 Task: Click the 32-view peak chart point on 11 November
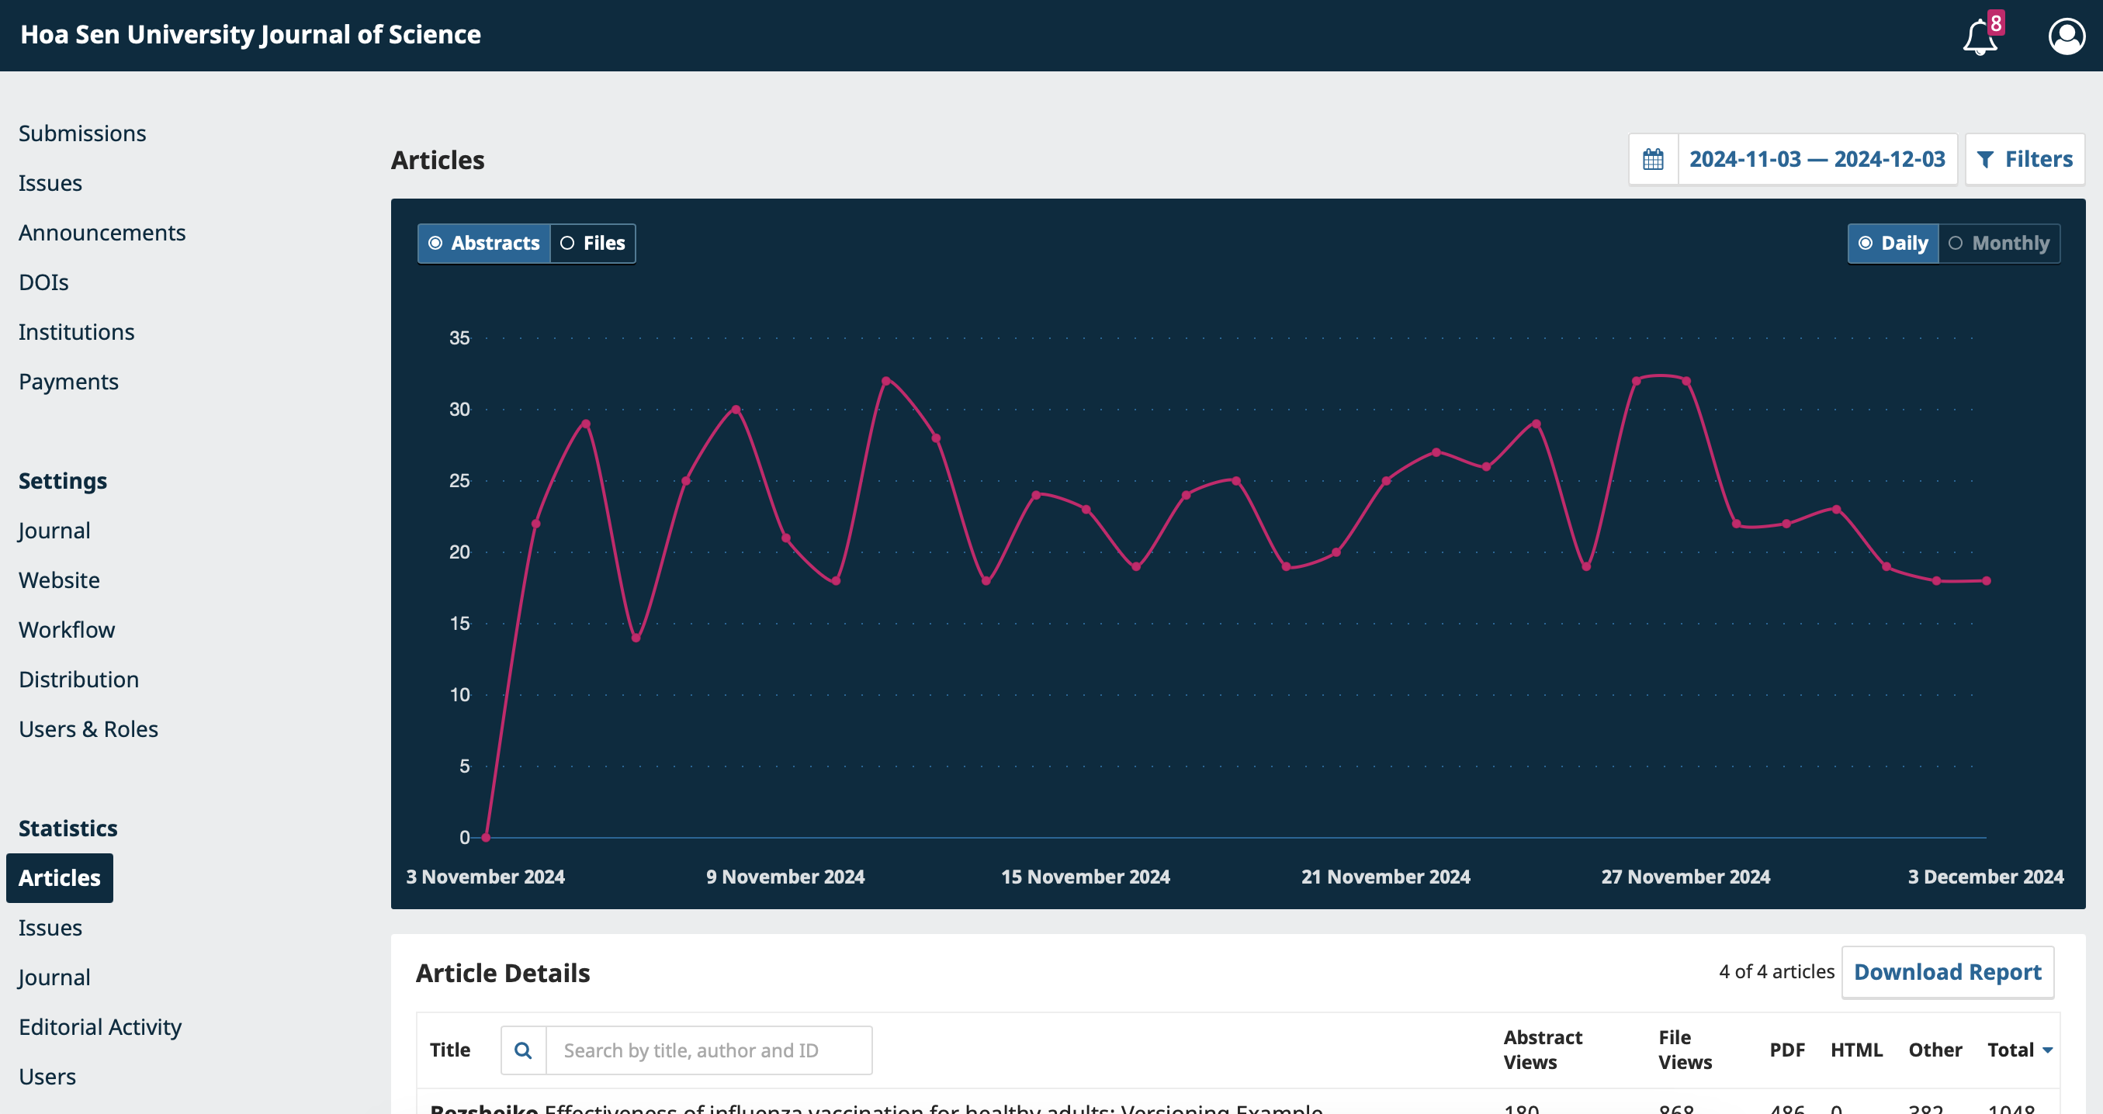[885, 381]
